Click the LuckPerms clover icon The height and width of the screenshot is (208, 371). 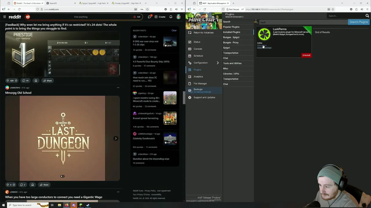pos(264,34)
